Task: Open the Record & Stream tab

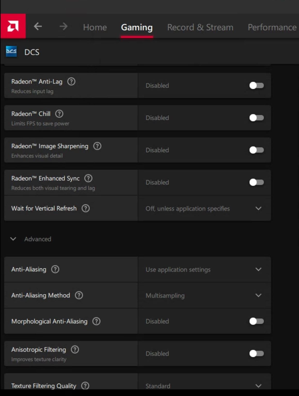Action: [200, 27]
